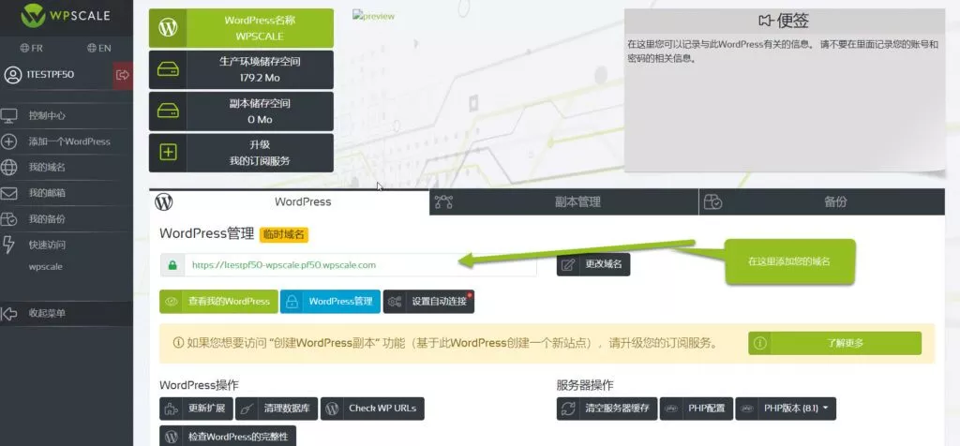
Task: Click the plus circle icon in sidebar
Action: point(9,141)
